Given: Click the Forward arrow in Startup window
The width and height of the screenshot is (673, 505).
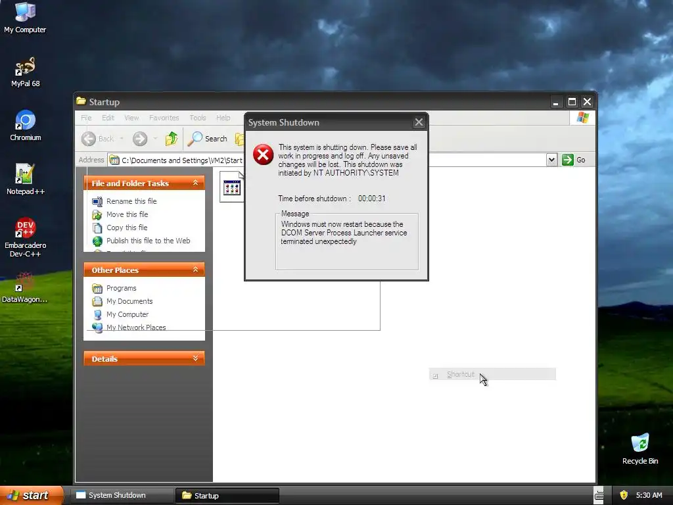Looking at the screenshot, I should tap(140, 139).
